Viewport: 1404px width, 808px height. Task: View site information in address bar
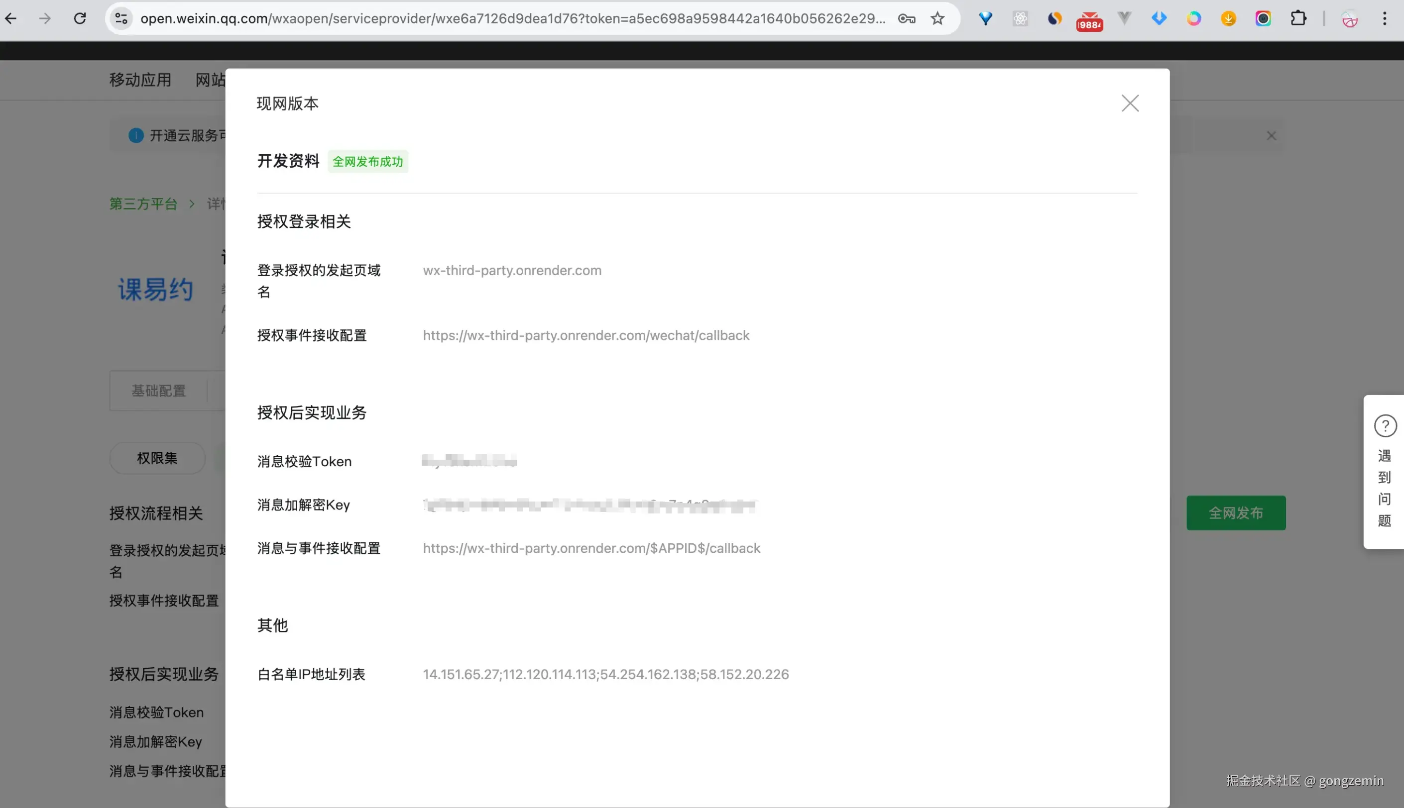click(x=121, y=19)
